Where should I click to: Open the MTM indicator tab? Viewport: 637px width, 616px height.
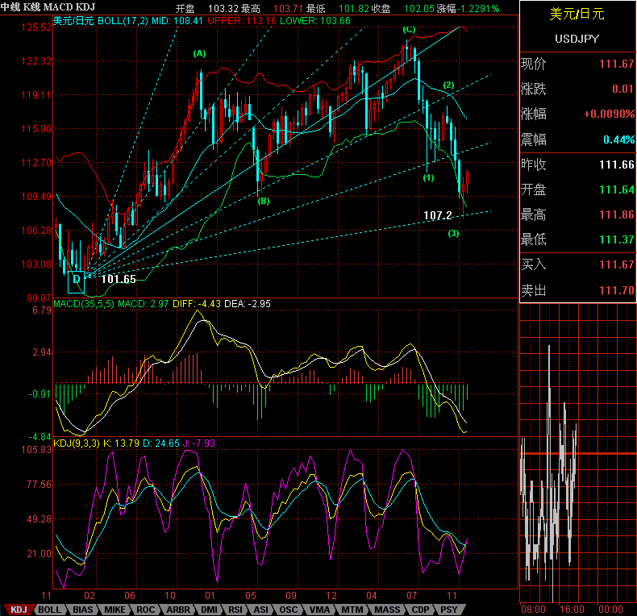point(352,610)
